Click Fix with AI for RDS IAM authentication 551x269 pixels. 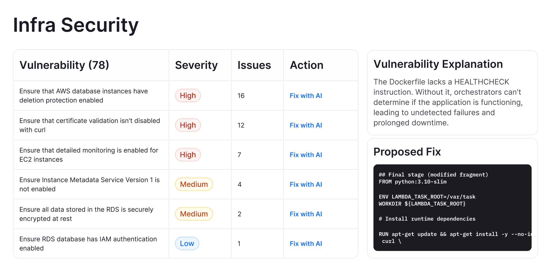[x=306, y=243]
